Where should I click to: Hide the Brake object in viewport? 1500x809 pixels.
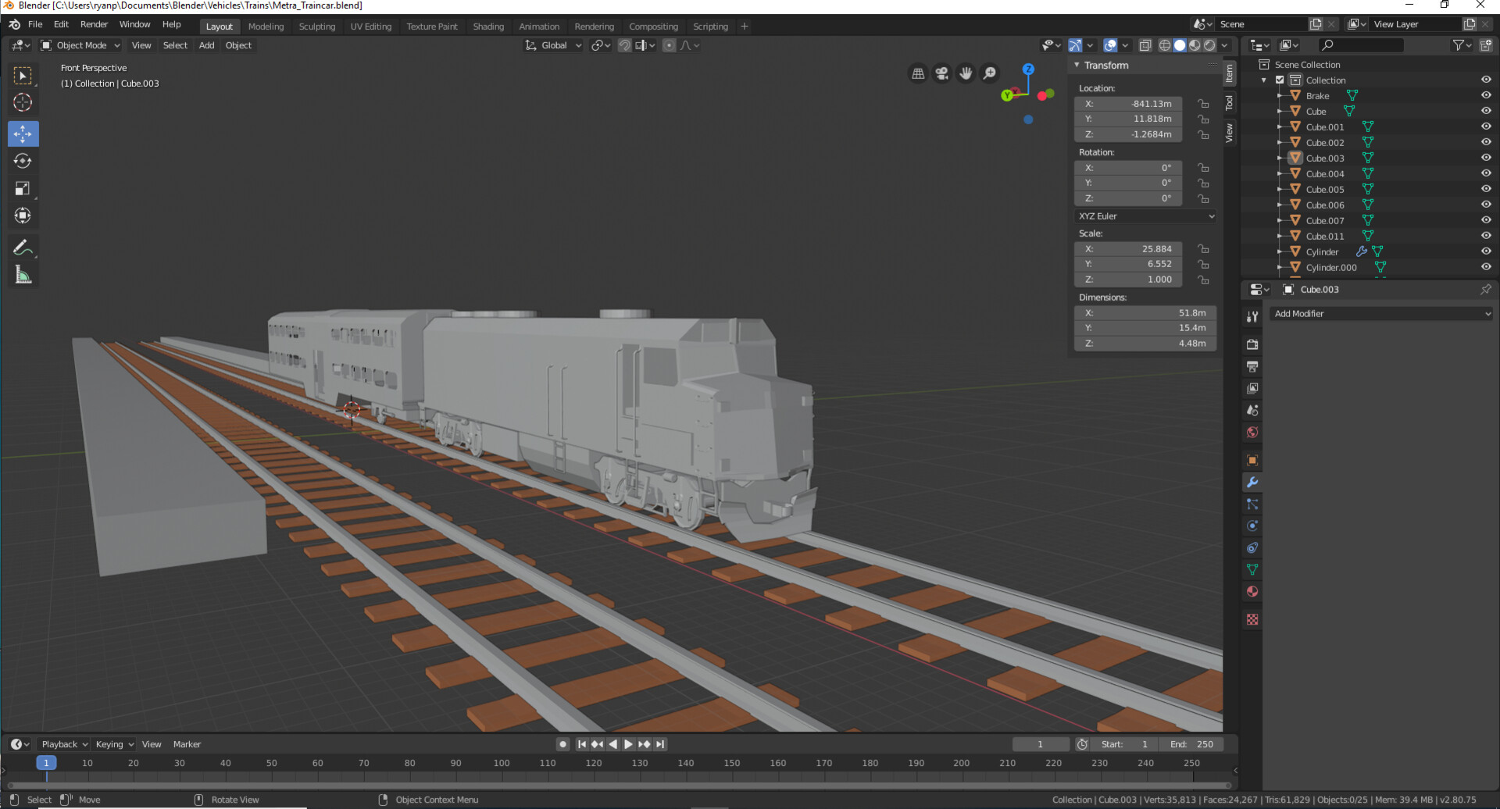coord(1485,95)
